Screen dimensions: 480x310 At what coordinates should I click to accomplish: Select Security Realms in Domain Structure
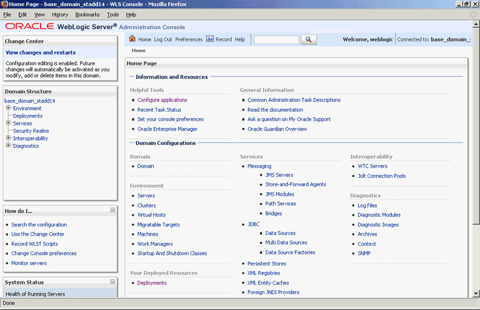pyautogui.click(x=31, y=131)
